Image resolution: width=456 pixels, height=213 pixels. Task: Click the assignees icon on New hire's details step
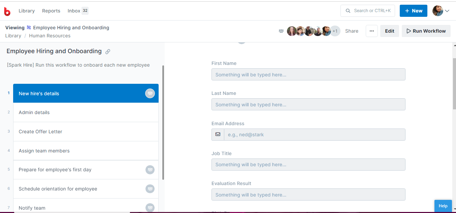point(150,93)
